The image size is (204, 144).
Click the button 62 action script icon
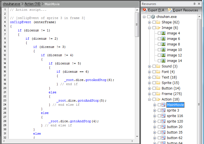coord(163,138)
